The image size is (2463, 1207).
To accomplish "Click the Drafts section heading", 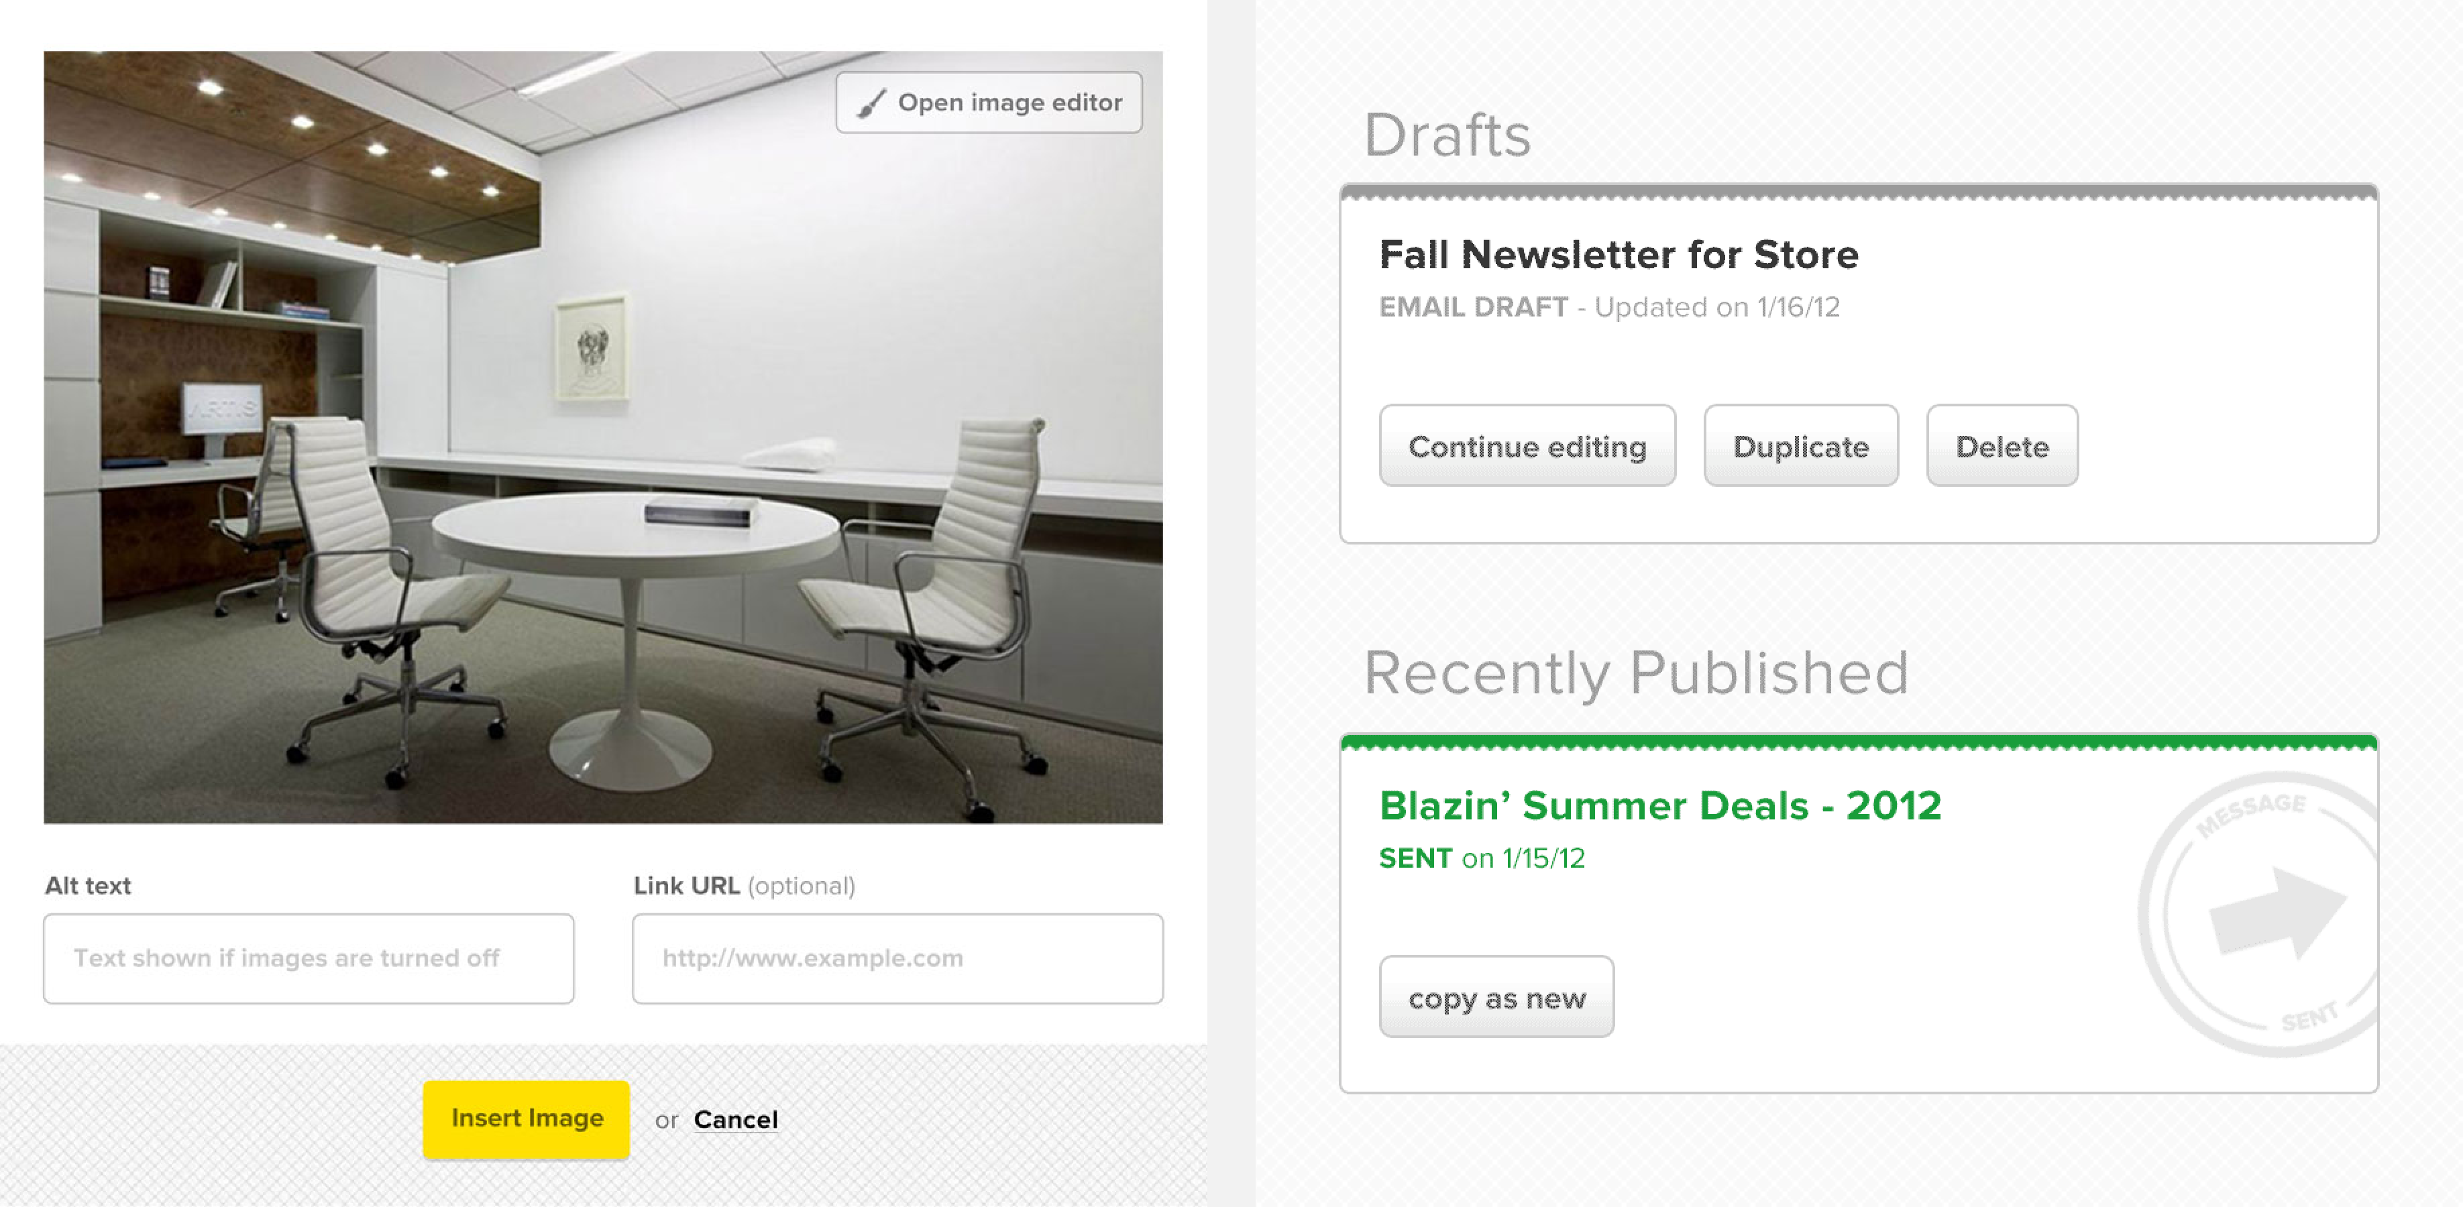I will [x=1447, y=135].
